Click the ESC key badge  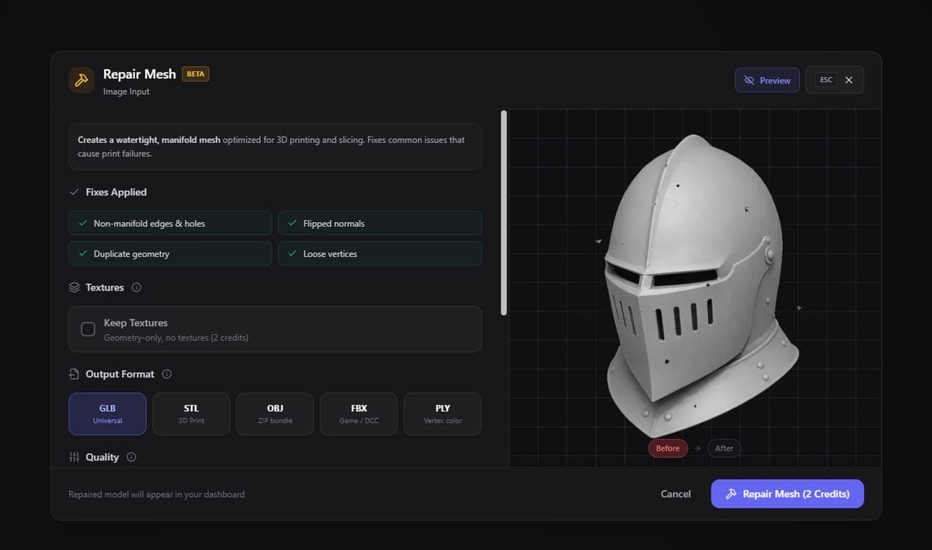[x=826, y=80]
